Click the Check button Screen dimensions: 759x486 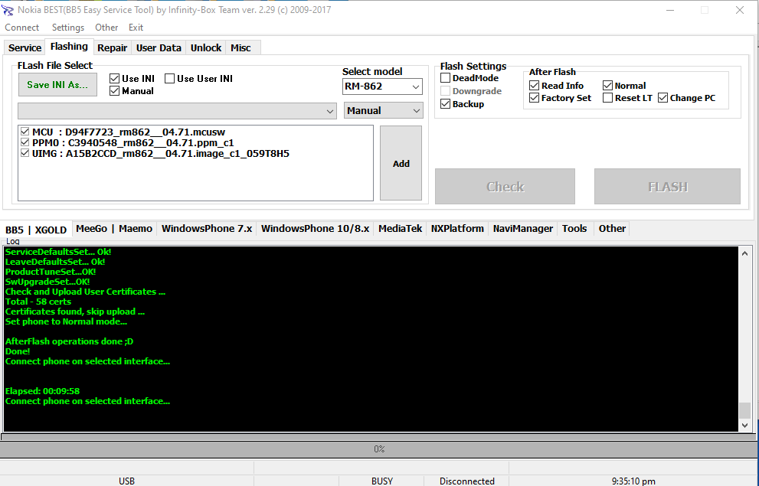(x=505, y=187)
